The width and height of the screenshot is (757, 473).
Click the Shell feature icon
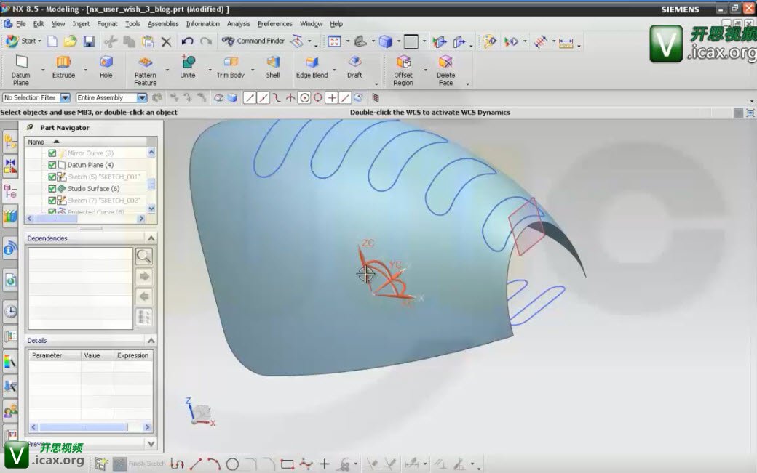[x=273, y=64]
